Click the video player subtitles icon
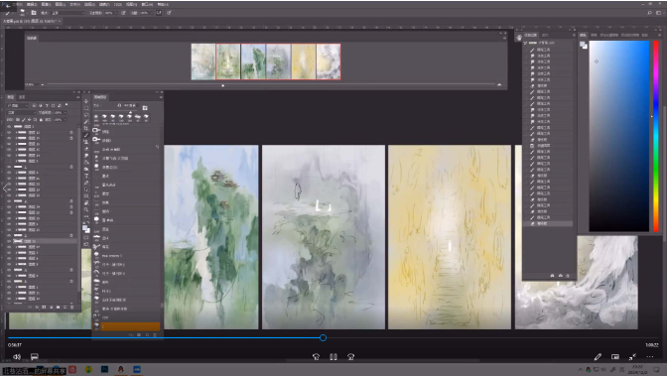This screenshot has width=667, height=376. click(x=35, y=357)
